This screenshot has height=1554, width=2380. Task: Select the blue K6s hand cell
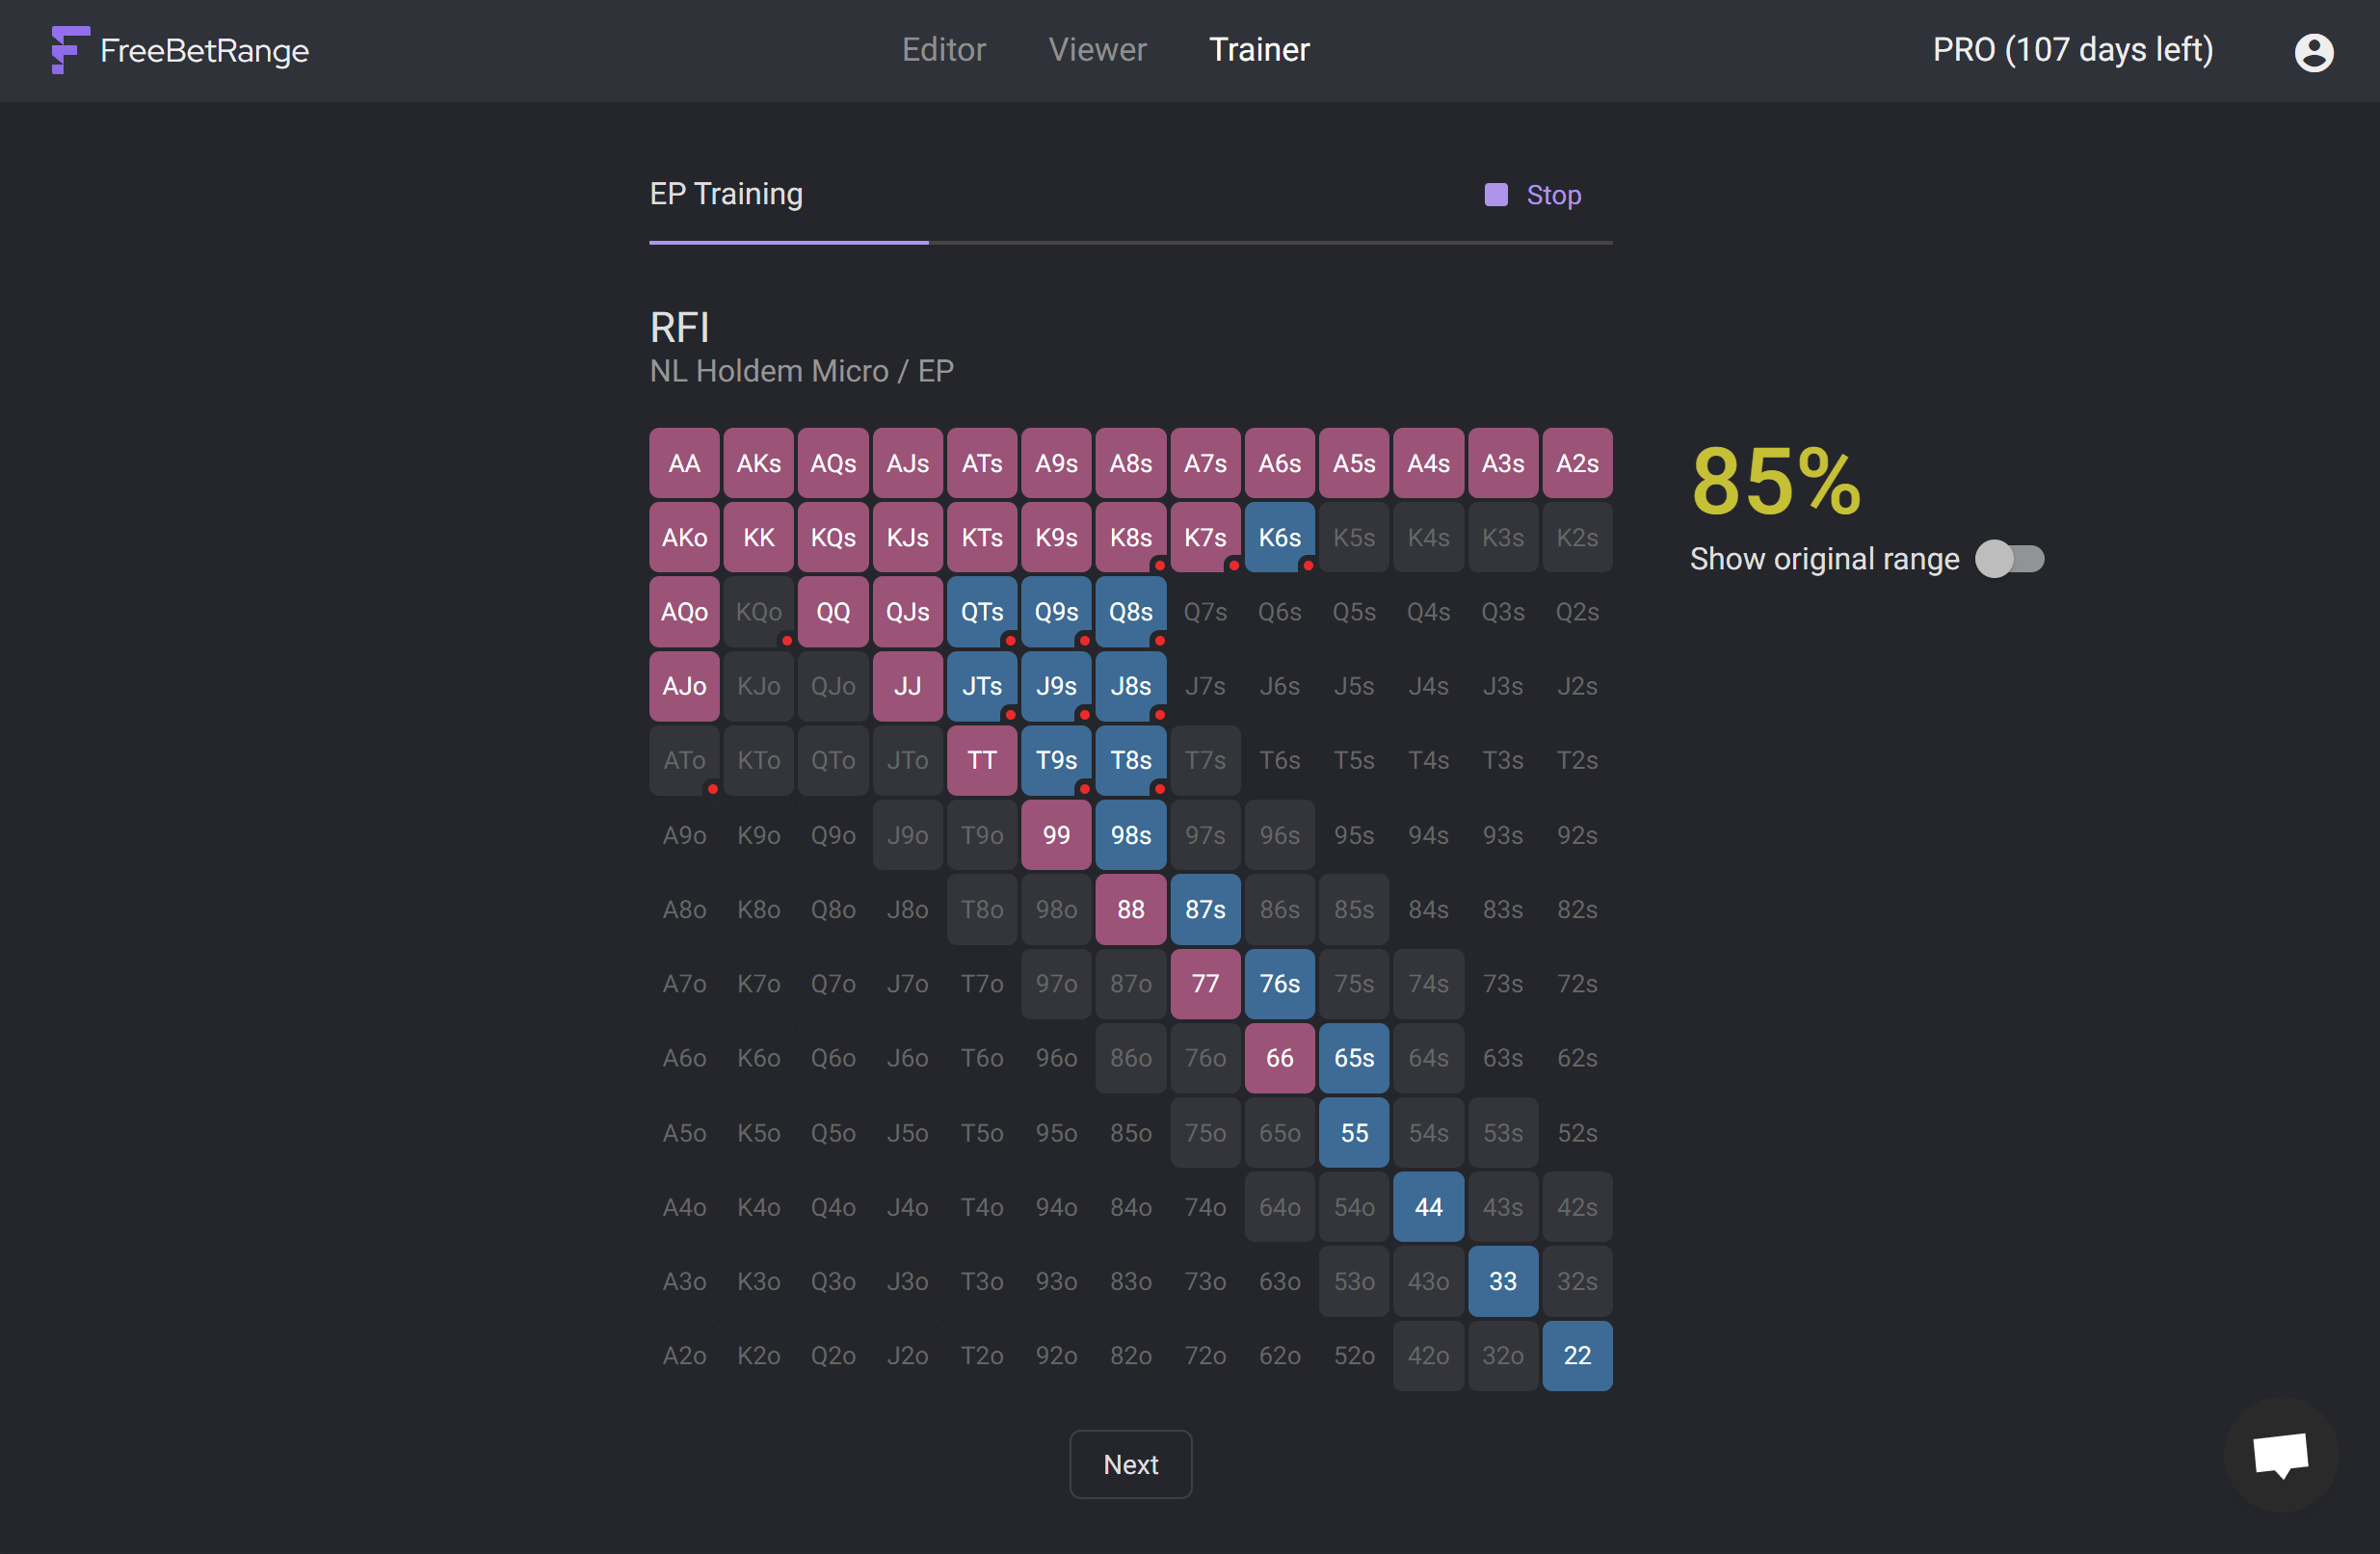point(1279,538)
